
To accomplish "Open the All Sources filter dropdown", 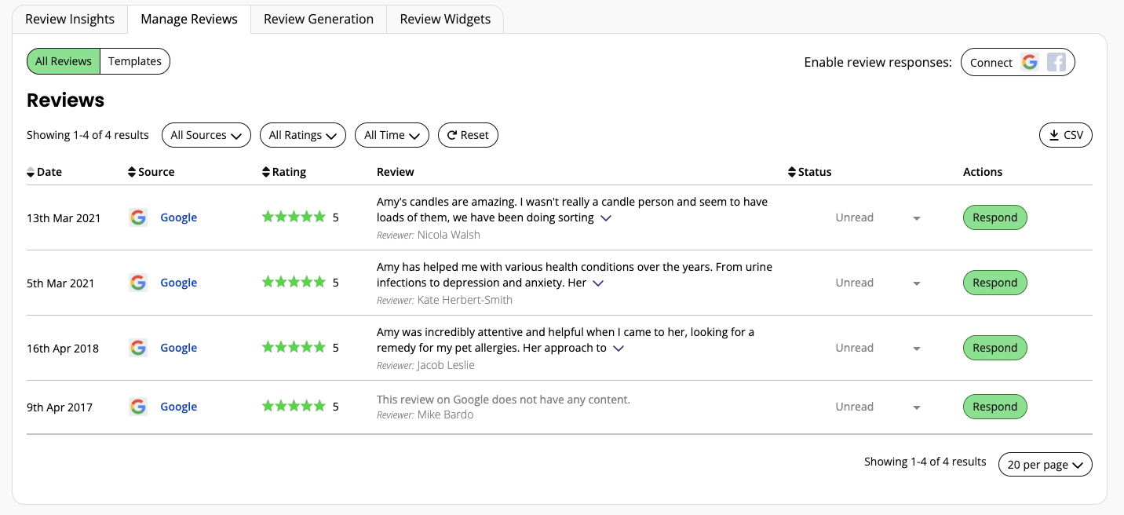I will point(206,135).
